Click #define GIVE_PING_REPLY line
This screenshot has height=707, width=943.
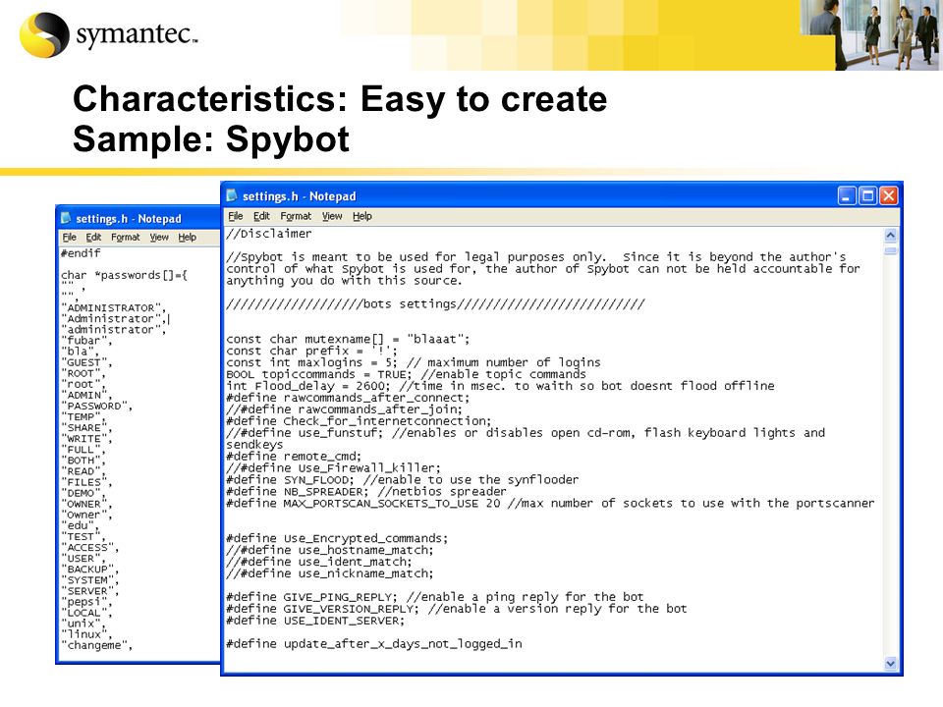(435, 597)
